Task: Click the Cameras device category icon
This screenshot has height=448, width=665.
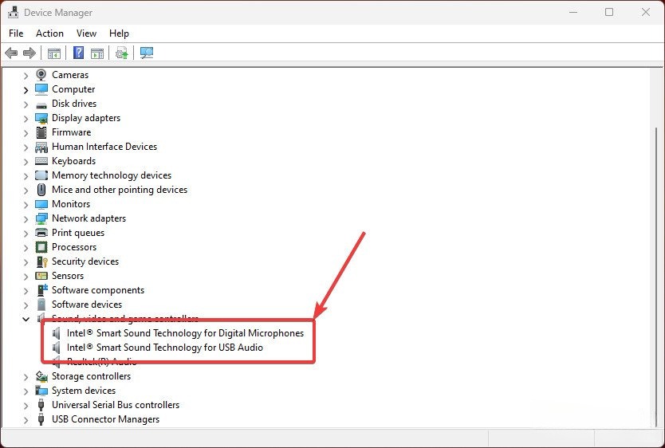Action: coord(41,75)
